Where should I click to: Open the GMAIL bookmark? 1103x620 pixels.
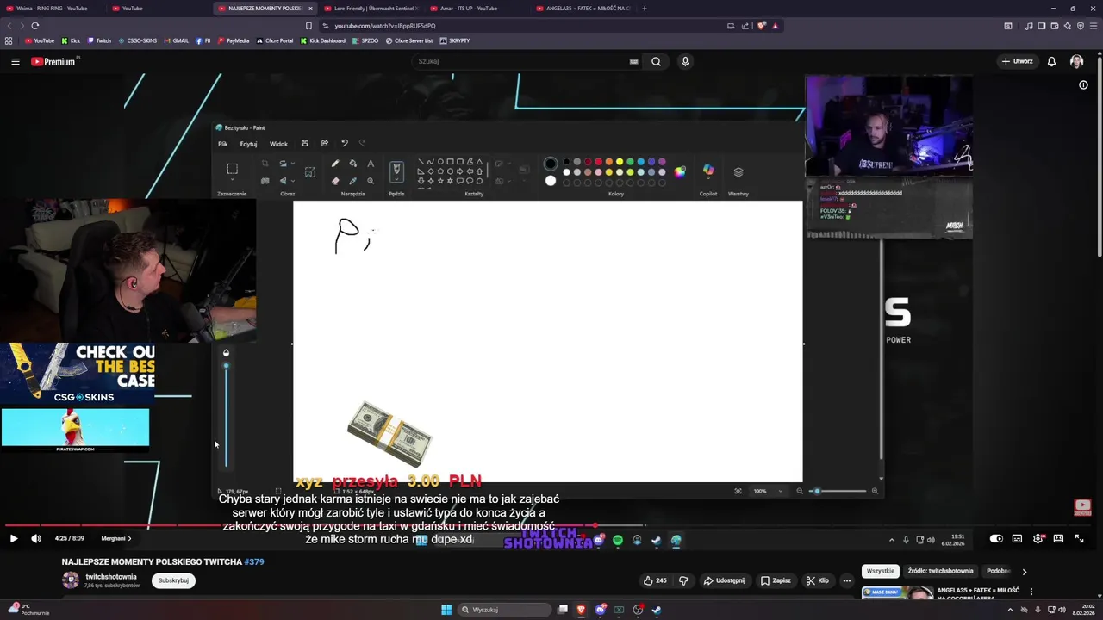pos(176,40)
